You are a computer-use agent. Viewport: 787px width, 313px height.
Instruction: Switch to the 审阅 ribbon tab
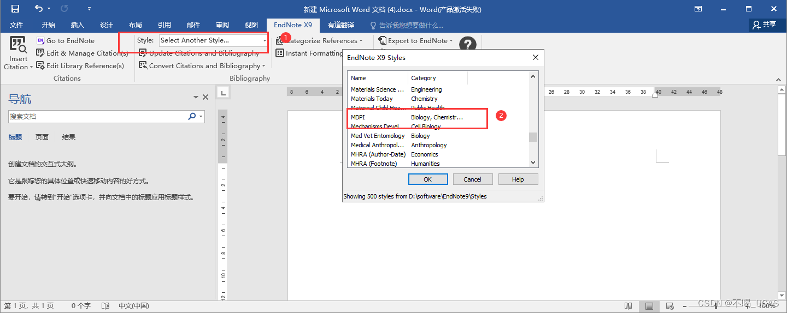222,25
